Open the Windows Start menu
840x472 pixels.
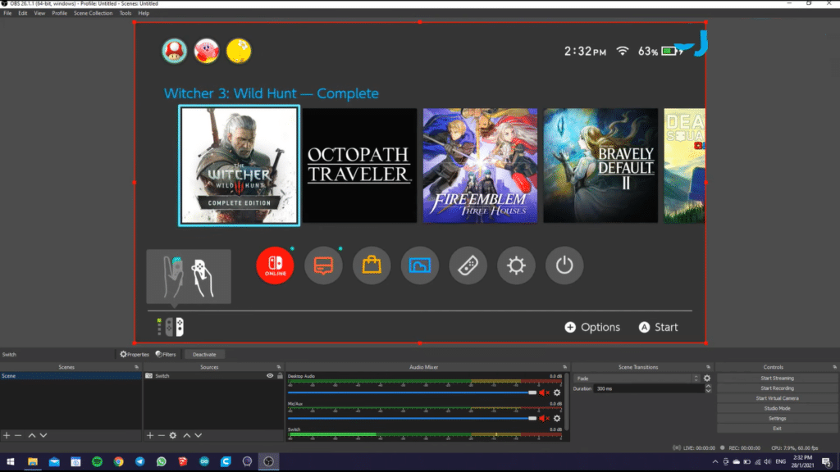pos(11,462)
